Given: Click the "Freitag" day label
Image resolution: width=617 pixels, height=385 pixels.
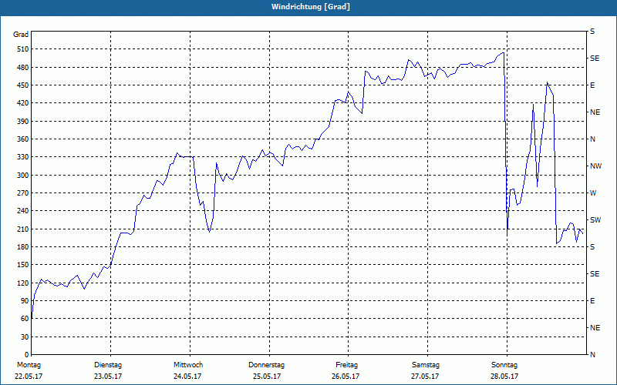Looking at the screenshot, I should 346,365.
